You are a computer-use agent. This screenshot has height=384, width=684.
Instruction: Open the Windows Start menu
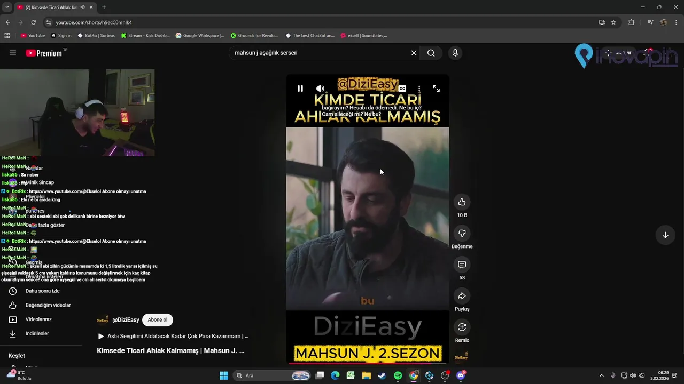tap(224, 375)
